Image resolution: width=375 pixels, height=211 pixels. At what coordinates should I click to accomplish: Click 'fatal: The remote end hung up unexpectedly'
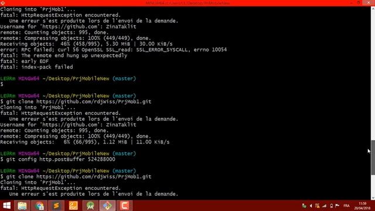coord(64,56)
